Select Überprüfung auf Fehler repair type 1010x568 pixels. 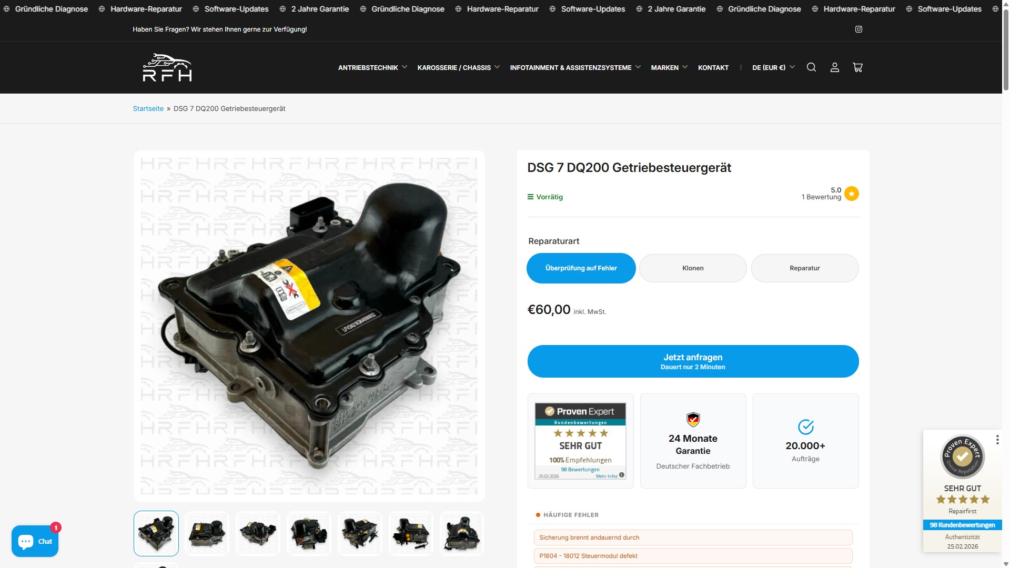pos(581,268)
